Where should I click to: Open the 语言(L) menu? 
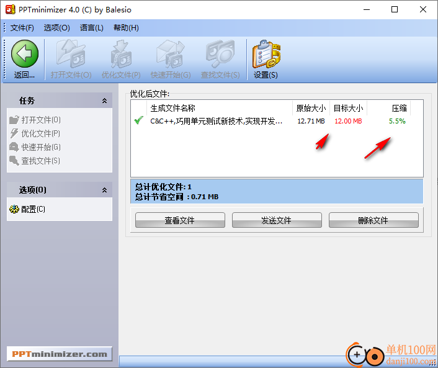click(x=92, y=28)
